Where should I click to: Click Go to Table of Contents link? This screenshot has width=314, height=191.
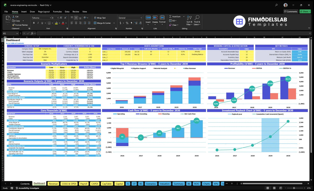(x=15, y=43)
